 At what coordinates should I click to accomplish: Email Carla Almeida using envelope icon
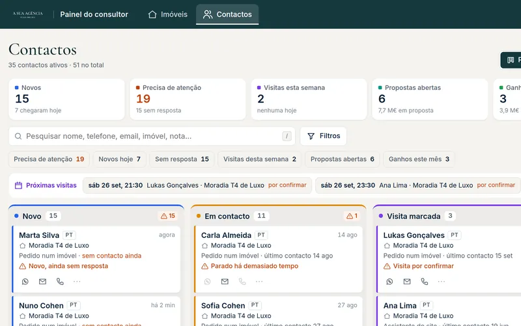pos(225,282)
